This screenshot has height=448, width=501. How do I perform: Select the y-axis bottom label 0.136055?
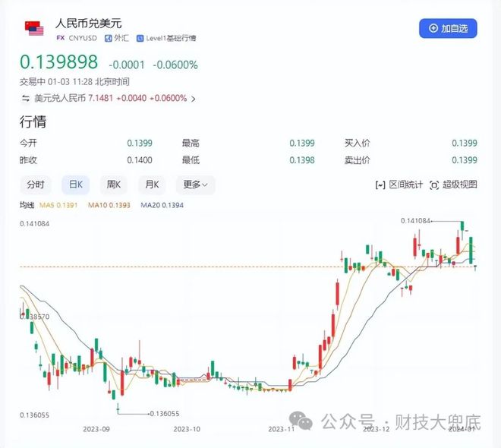(x=34, y=415)
